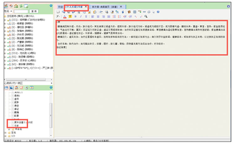The image size is (235, 145).
Task: Click the bold formatting icon
Action: click(76, 17)
